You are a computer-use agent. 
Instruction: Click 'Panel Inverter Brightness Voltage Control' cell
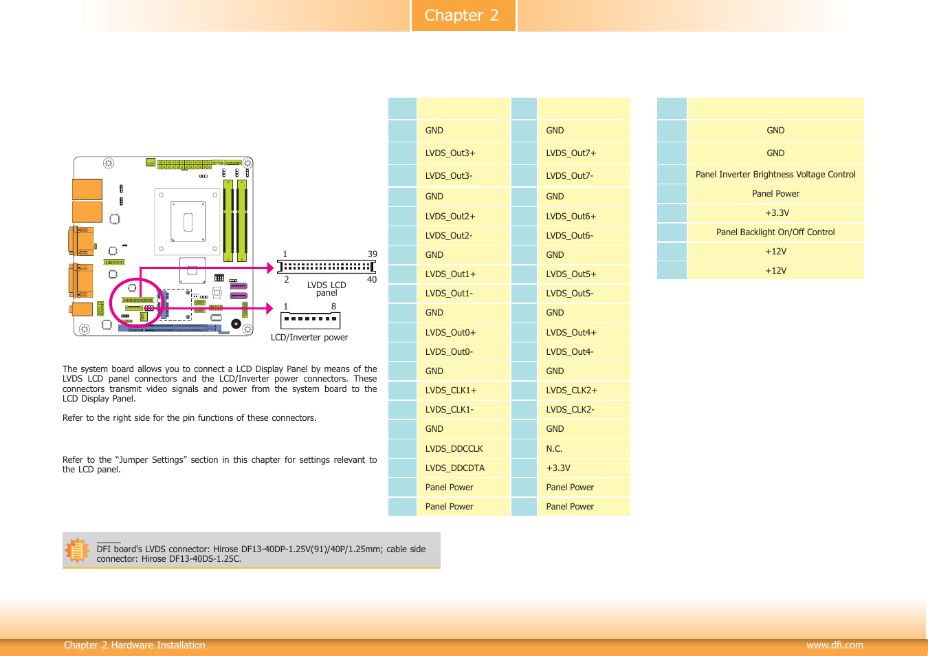point(776,175)
